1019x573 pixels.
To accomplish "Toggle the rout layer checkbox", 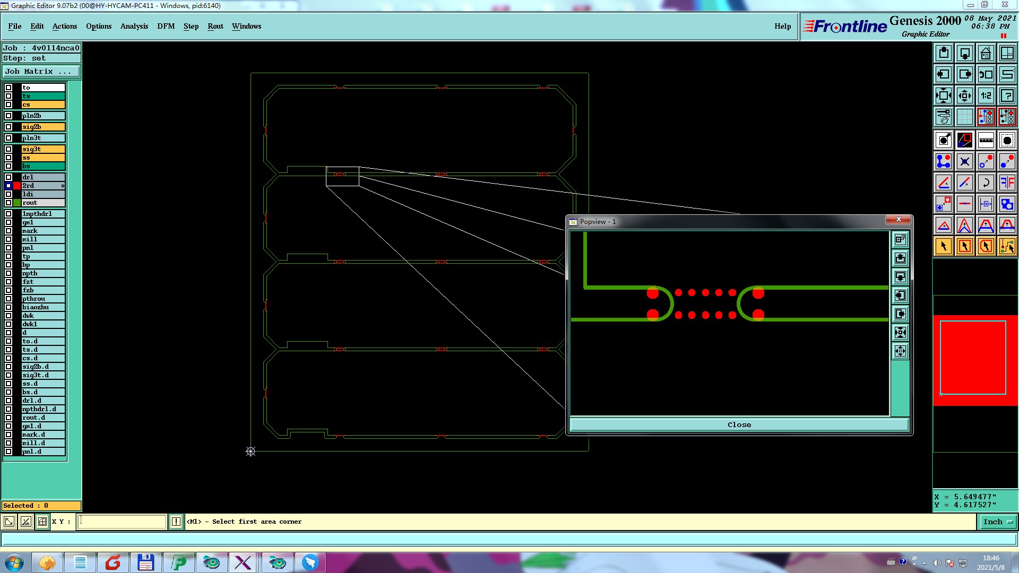I will [x=8, y=203].
